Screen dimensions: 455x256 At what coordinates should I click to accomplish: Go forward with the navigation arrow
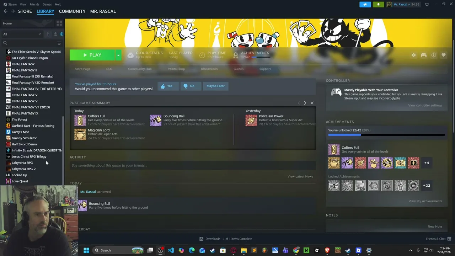13,11
